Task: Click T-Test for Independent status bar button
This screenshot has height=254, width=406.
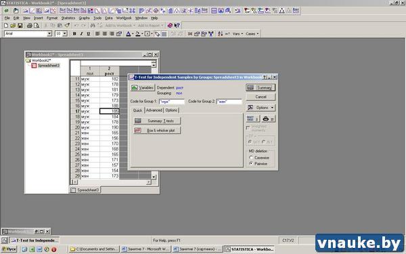Action: coord(35,240)
